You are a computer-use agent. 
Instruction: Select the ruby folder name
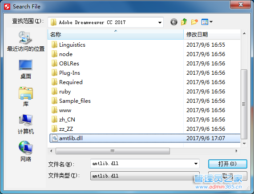point(65,92)
